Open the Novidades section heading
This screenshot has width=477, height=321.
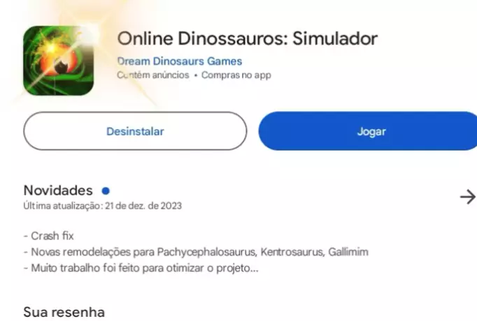(58, 191)
